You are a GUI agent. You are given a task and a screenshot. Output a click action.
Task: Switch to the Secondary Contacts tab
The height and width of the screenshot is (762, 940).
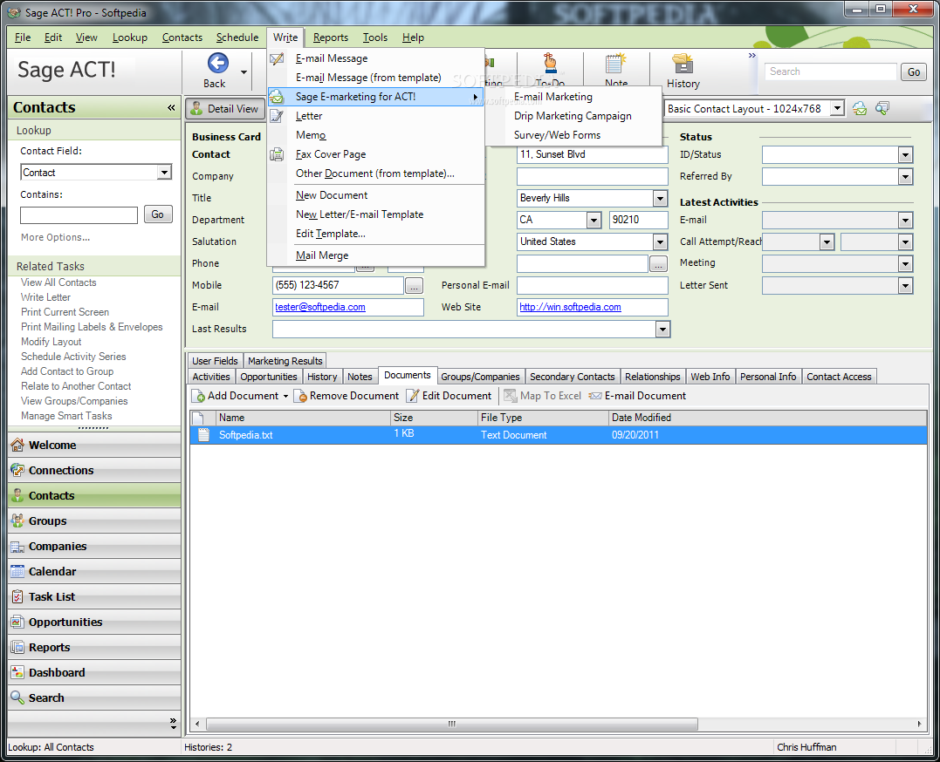pyautogui.click(x=572, y=377)
